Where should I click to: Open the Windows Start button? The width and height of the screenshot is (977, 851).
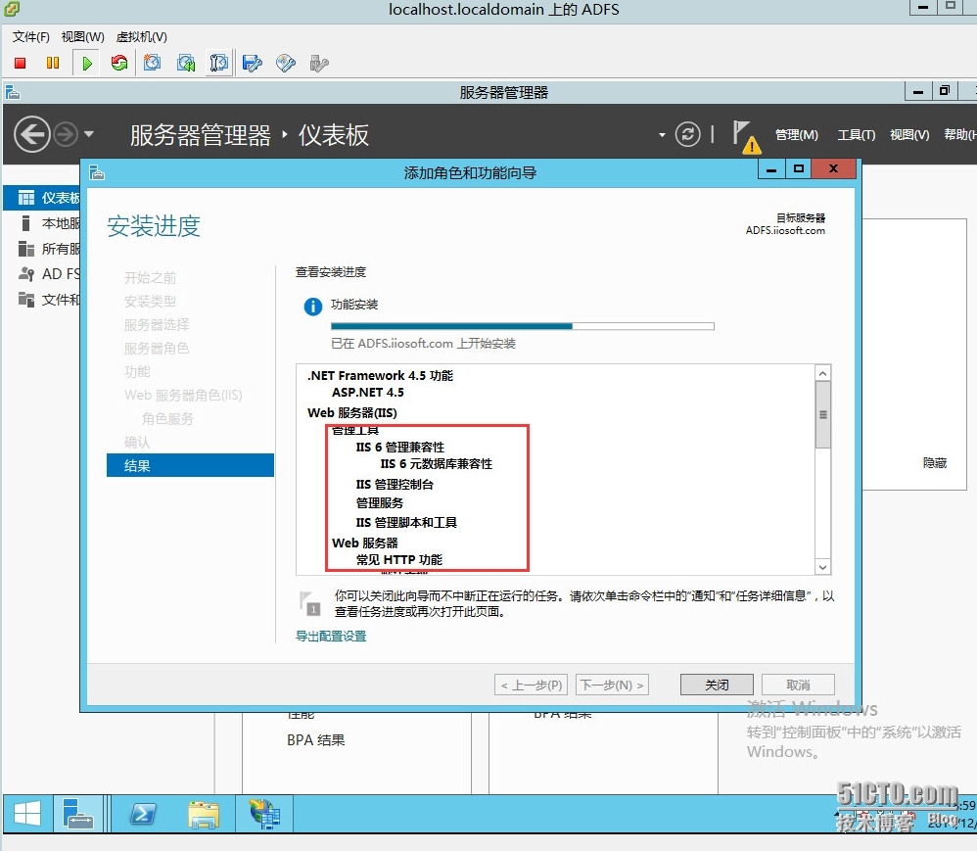(27, 814)
